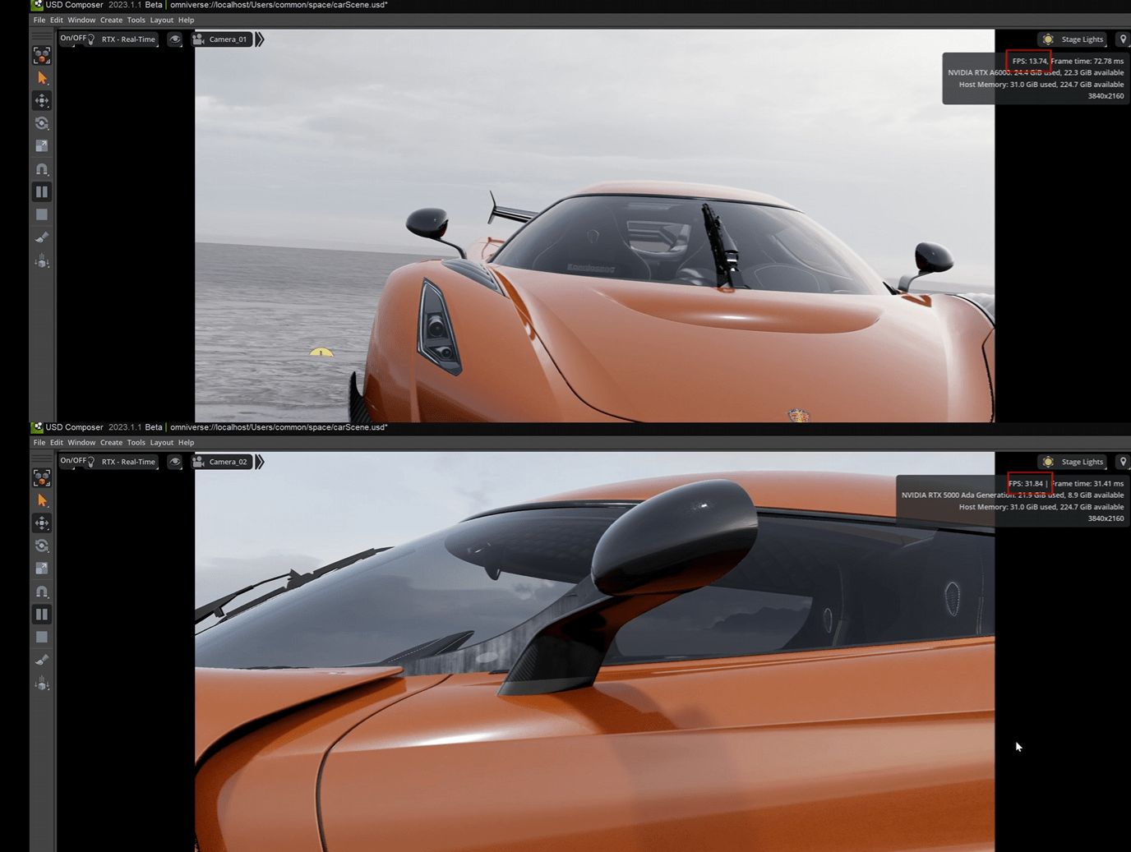Open the Layout menu in the bottom menu bar
The width and height of the screenshot is (1131, 852).
(x=161, y=443)
